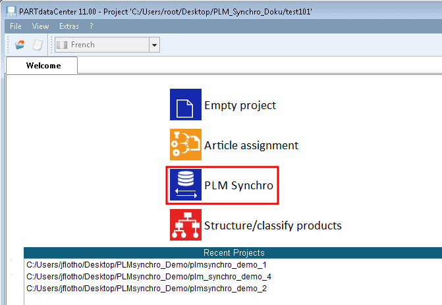Open the Extras menu
The width and height of the screenshot is (442, 305).
(x=69, y=26)
